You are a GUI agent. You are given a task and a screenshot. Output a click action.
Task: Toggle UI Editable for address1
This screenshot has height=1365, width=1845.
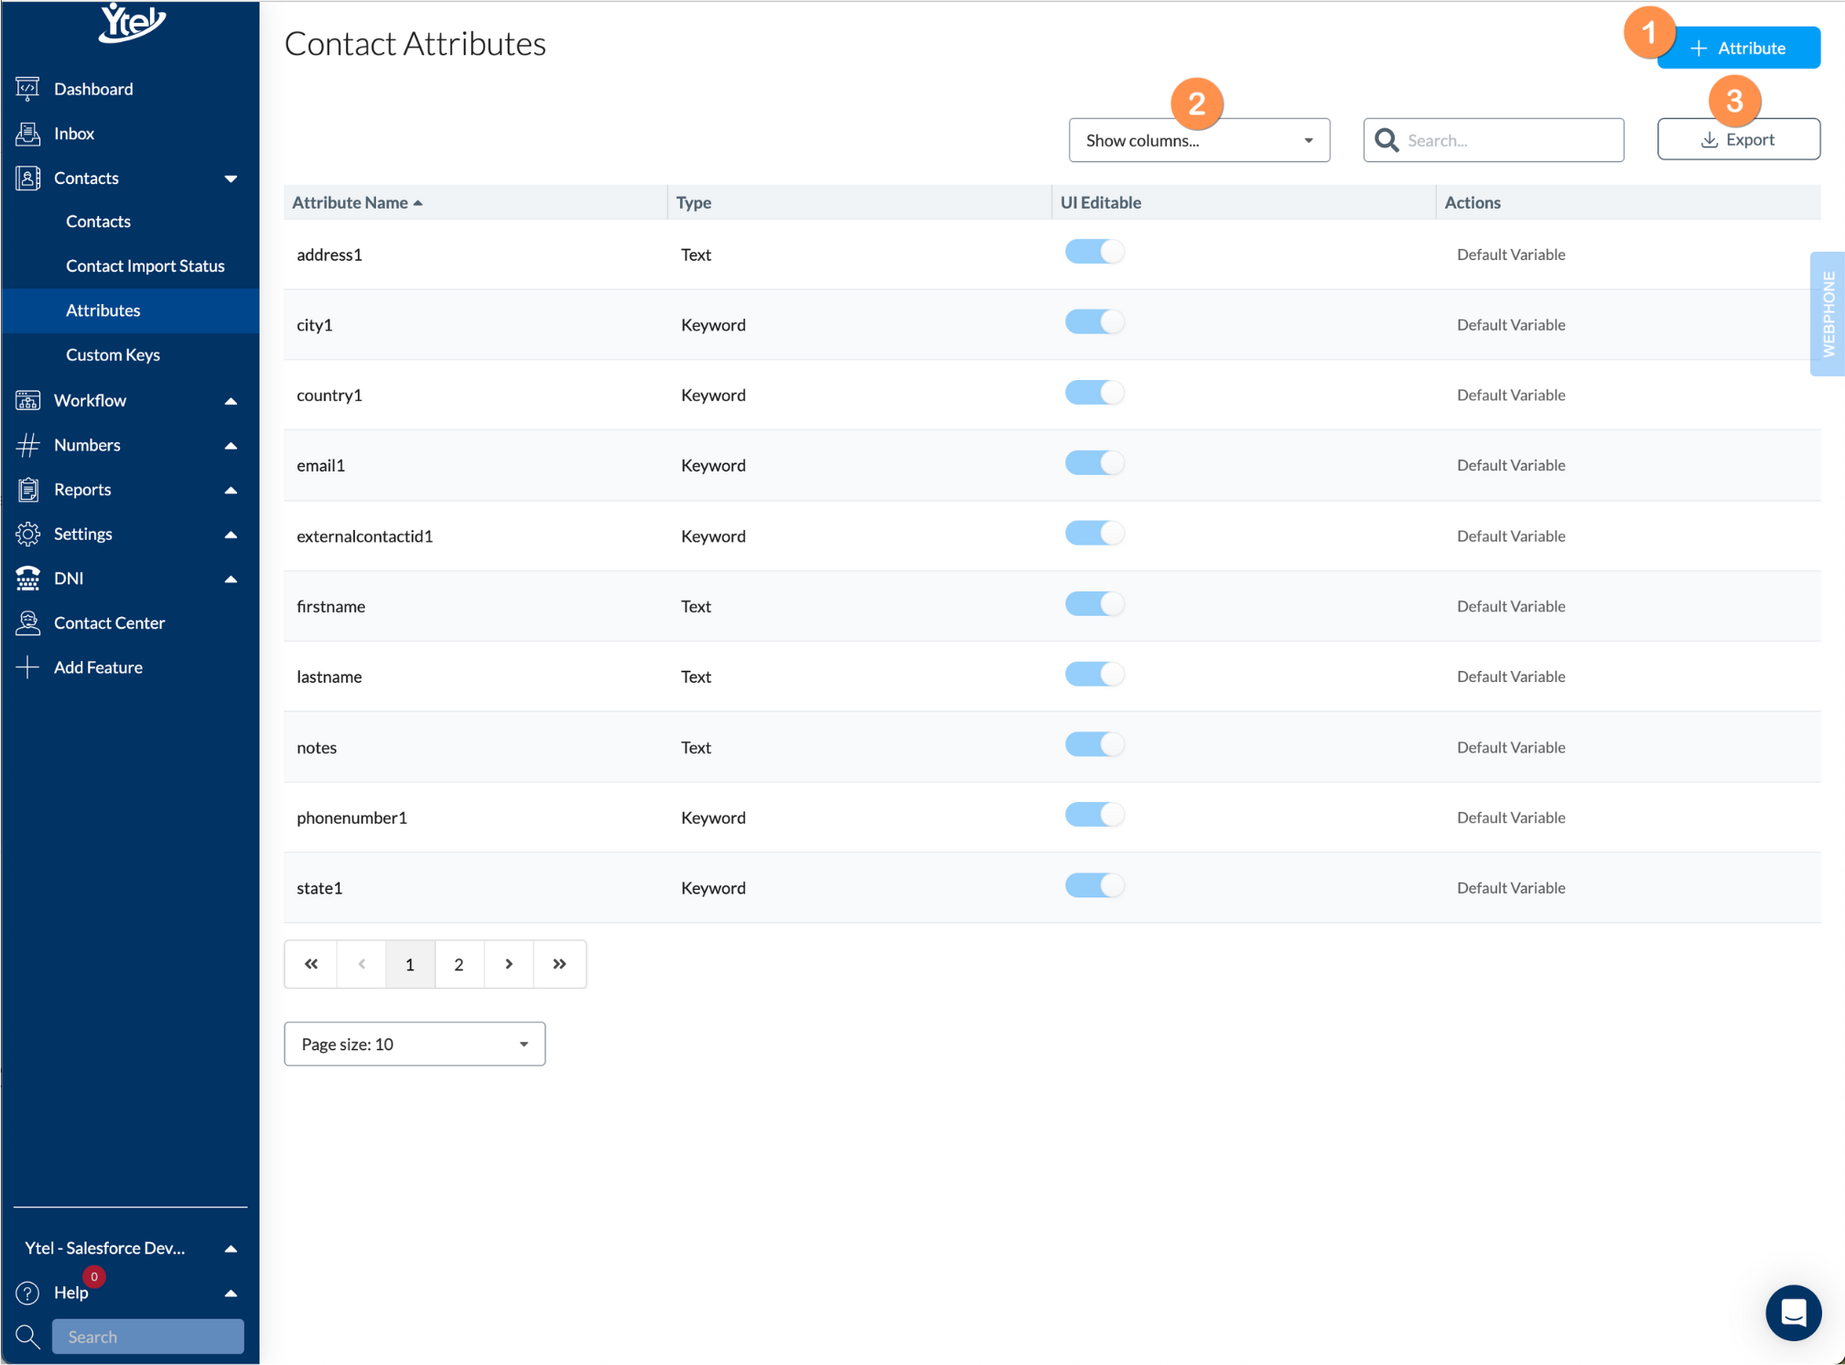point(1094,252)
